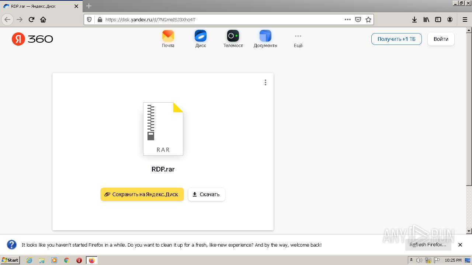Open Yandex Disk (Диск) icon
472x265 pixels.
[201, 39]
